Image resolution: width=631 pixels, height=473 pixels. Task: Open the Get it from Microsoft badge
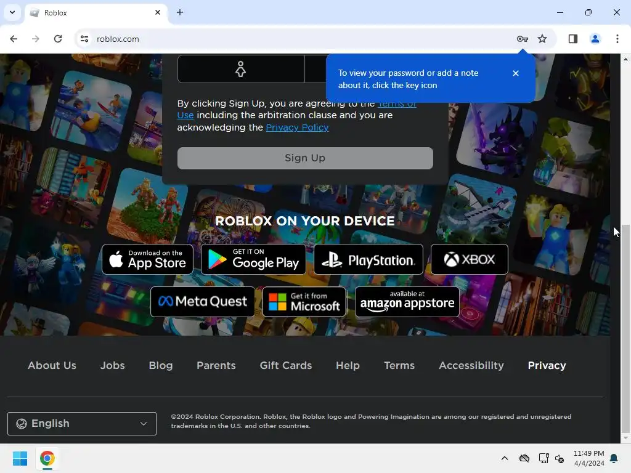click(304, 302)
